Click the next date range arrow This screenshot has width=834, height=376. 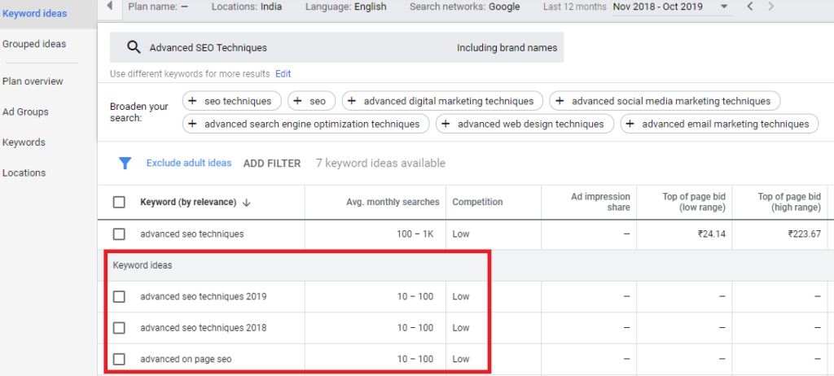[770, 7]
